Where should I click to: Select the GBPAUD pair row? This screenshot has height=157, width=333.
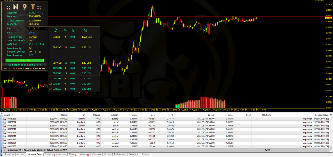[x=74, y=63]
